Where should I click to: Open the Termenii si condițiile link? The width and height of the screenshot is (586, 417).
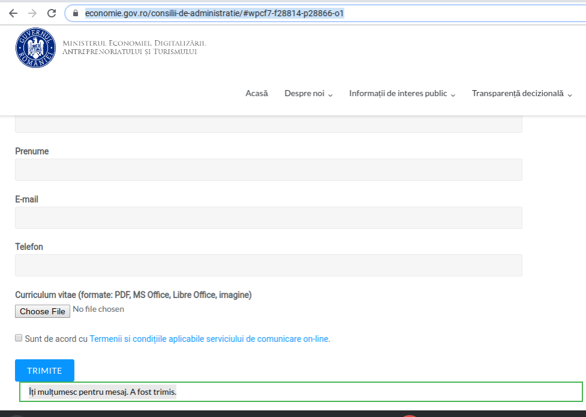pos(209,339)
